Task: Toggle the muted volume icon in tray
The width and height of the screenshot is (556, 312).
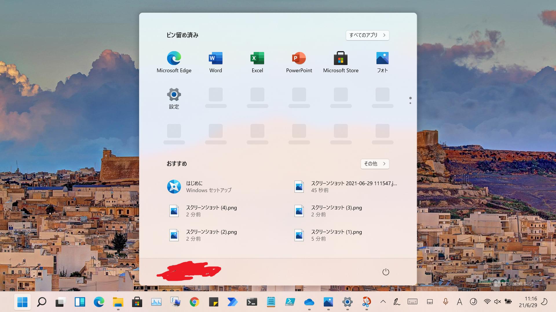Action: [497, 302]
